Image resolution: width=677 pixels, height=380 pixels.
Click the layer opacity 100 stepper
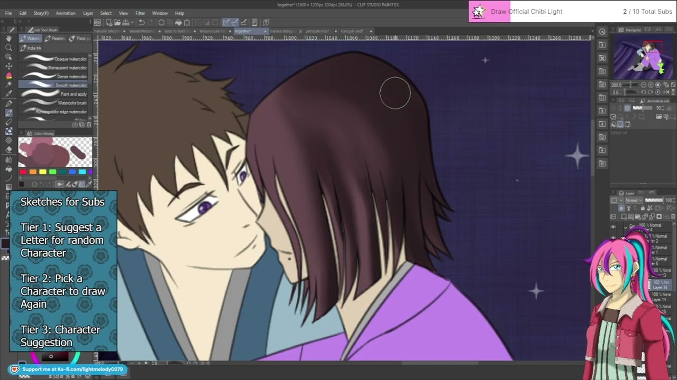tap(674, 200)
